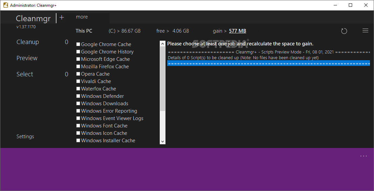Click the 'Please choose at least one job' message
The height and width of the screenshot is (191, 374).
[x=240, y=44]
